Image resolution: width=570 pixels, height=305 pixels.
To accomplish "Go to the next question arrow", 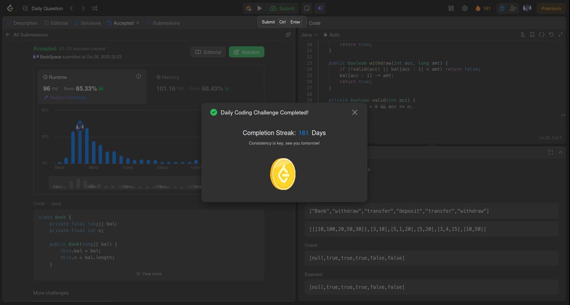I will point(83,8).
